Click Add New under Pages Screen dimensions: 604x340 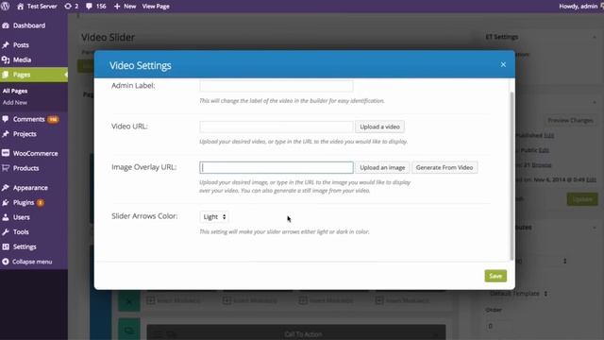(15, 103)
